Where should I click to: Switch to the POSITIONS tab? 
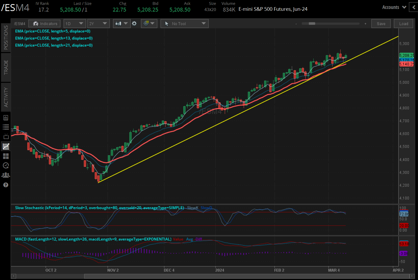pyautogui.click(x=6, y=38)
